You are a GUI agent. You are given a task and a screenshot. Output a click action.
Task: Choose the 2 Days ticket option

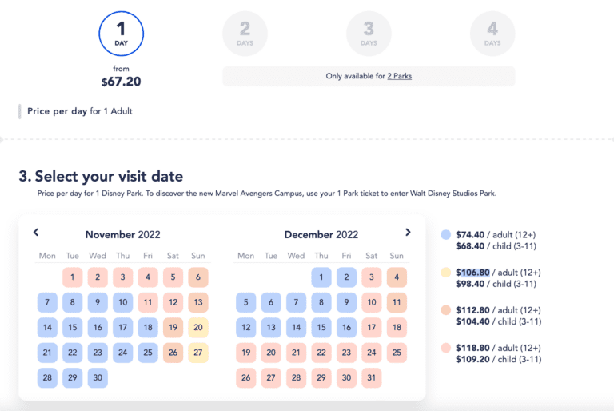coord(245,34)
